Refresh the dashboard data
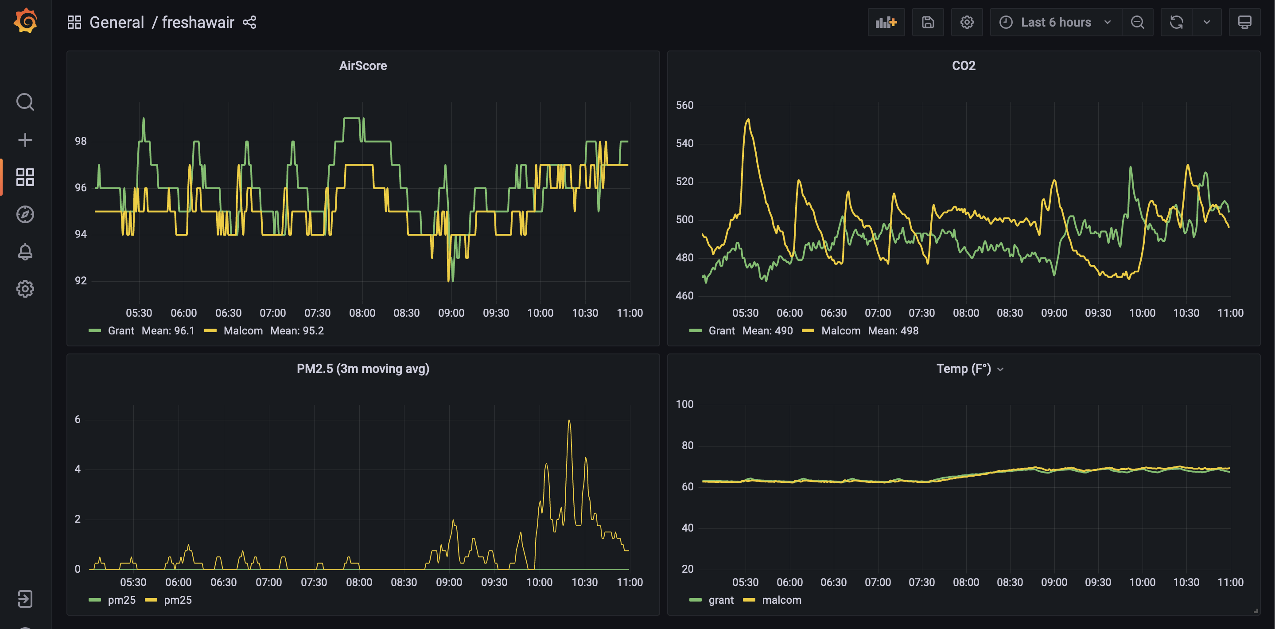Screen dimensions: 1275x629 coord(1176,22)
